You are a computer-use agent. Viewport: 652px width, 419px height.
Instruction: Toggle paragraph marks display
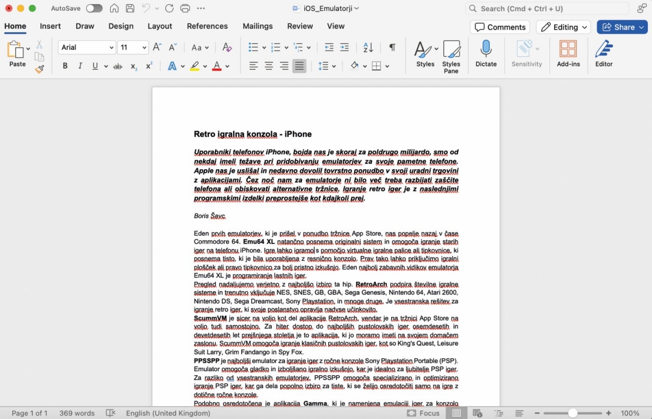click(x=392, y=48)
